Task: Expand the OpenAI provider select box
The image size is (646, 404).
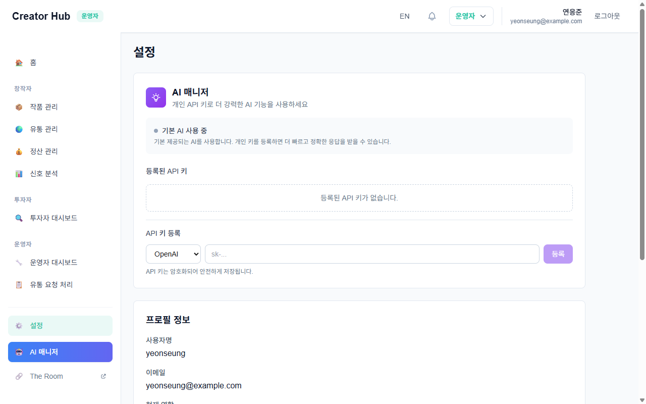Action: point(173,254)
